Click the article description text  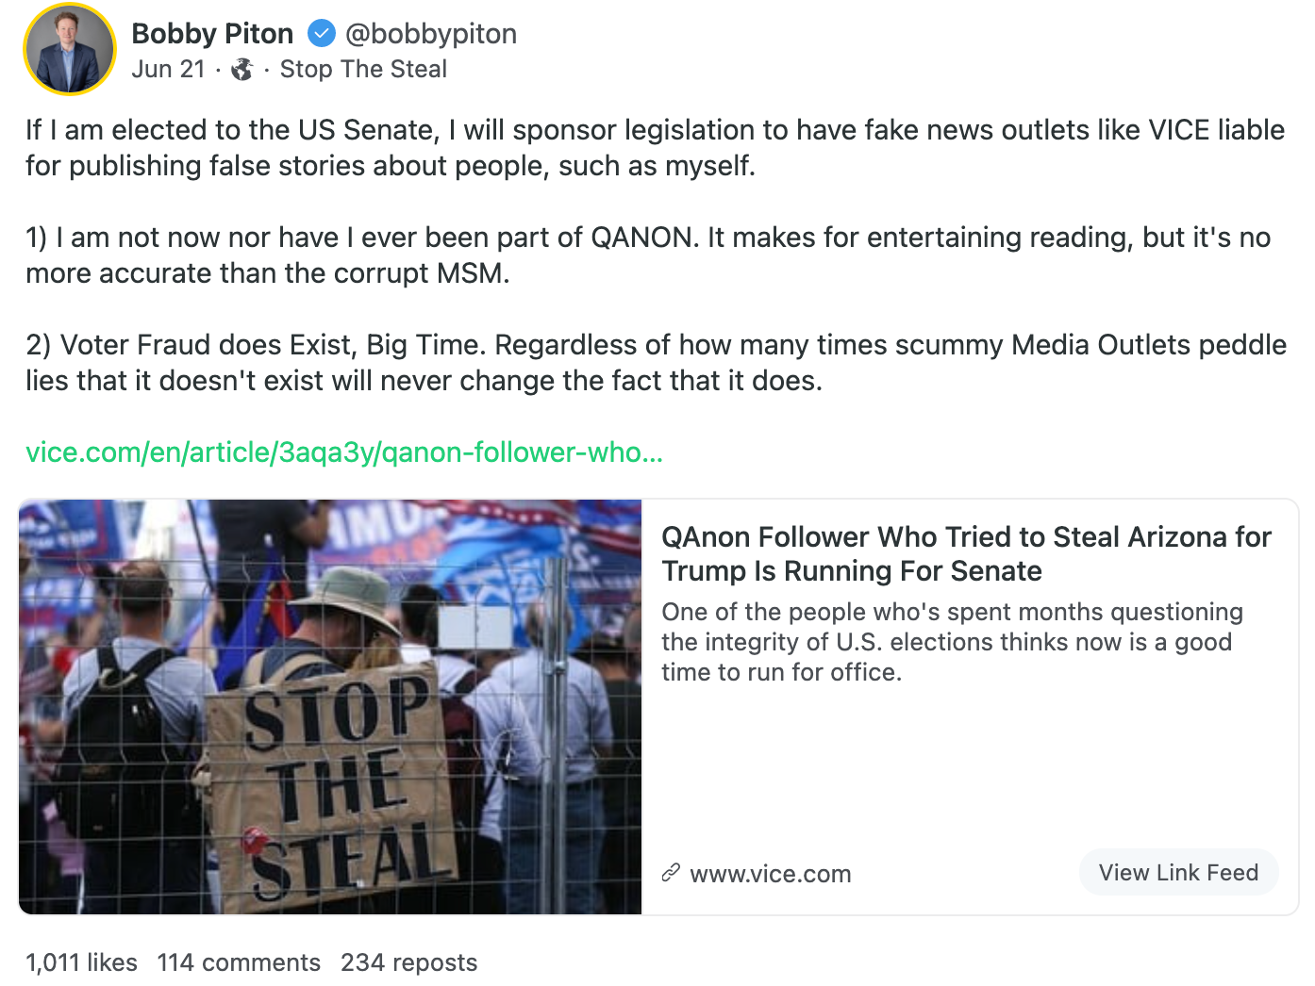[x=953, y=642]
